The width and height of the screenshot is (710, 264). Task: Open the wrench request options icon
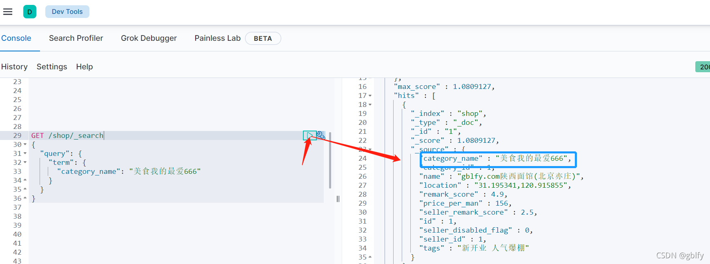tap(321, 135)
